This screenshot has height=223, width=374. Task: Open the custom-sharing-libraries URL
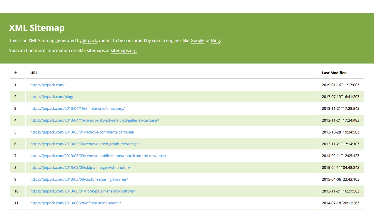tap(79, 179)
